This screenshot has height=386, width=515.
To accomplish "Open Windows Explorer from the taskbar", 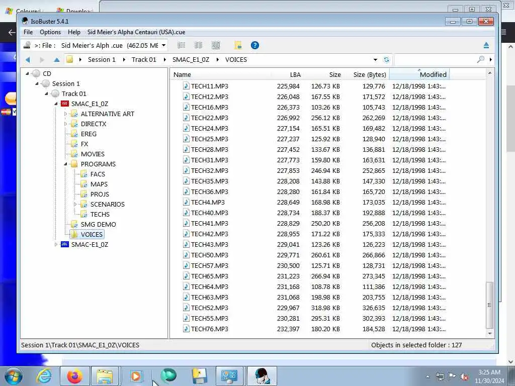I will pos(105,376).
